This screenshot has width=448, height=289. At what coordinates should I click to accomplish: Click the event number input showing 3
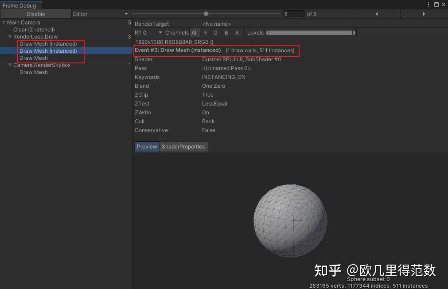[293, 14]
